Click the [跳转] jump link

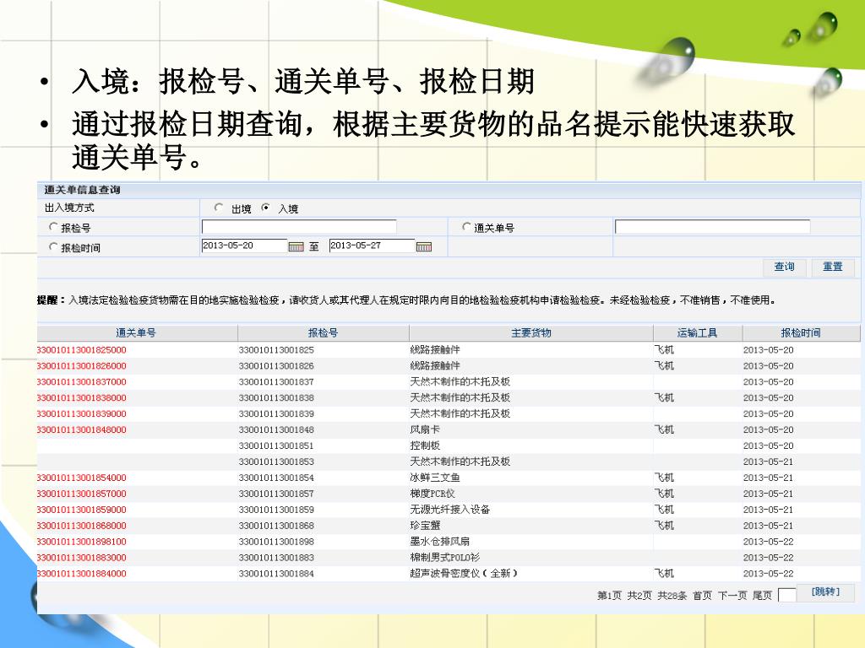click(826, 591)
